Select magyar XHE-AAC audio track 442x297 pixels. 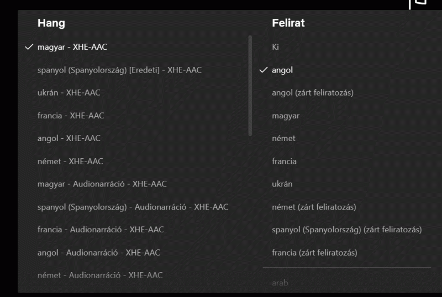[x=72, y=47]
